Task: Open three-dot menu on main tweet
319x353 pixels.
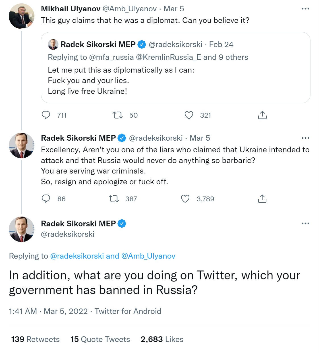Action: coord(305,223)
